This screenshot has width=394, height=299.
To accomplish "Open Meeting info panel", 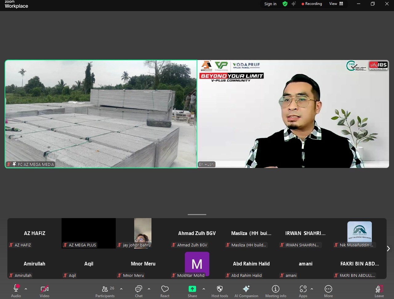I will pyautogui.click(x=276, y=291).
